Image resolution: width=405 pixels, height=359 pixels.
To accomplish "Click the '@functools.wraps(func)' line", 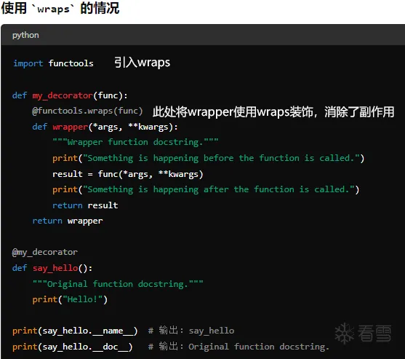I will point(87,111).
